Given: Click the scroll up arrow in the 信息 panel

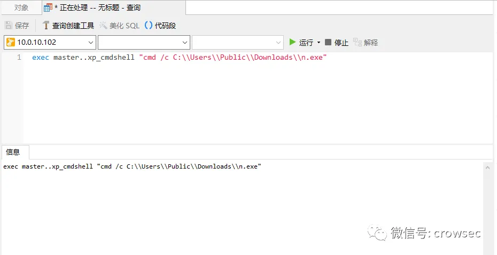Looking at the screenshot, I should coord(488,168).
